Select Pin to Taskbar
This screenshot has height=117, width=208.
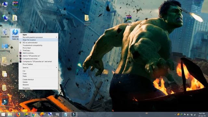[x=38, y=64]
